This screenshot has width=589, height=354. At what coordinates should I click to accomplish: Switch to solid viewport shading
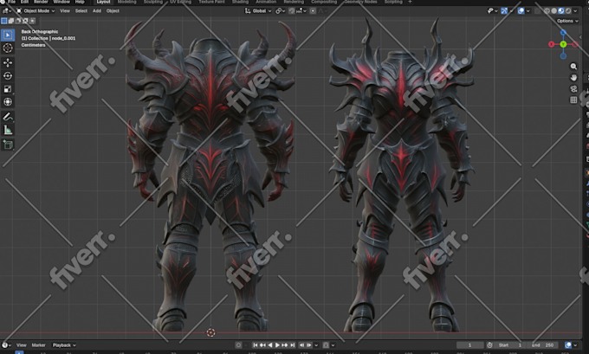pos(554,11)
